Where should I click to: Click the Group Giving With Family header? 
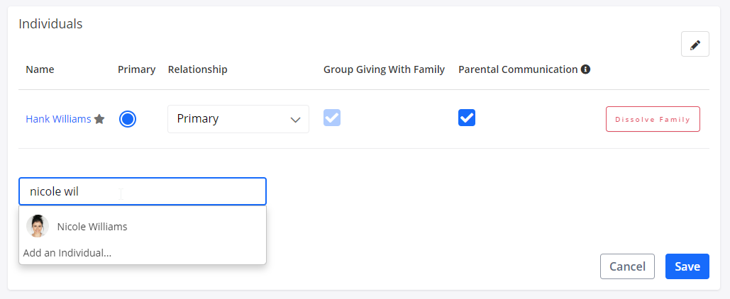(384, 69)
